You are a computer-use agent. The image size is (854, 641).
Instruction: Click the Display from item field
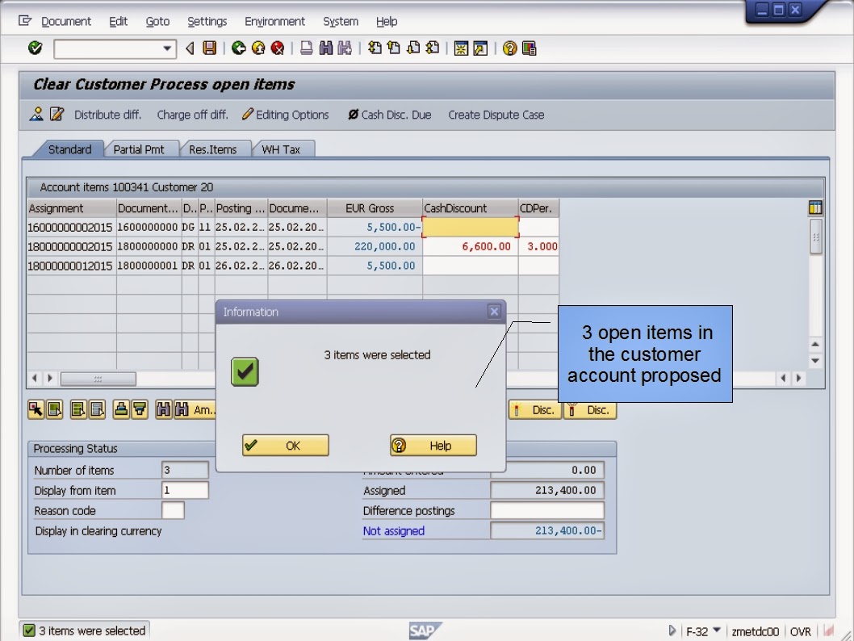point(185,490)
